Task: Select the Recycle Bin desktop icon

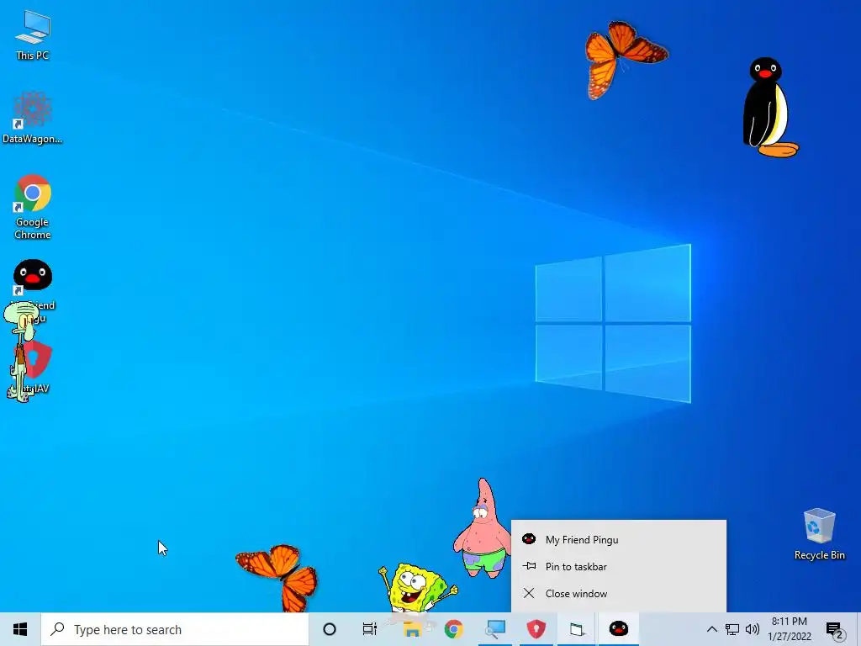Action: click(819, 534)
